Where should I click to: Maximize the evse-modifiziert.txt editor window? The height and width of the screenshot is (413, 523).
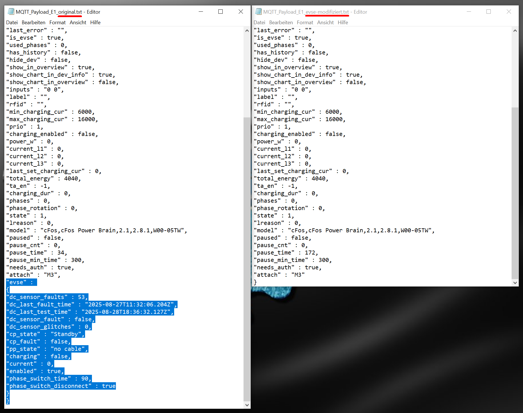tap(488, 12)
